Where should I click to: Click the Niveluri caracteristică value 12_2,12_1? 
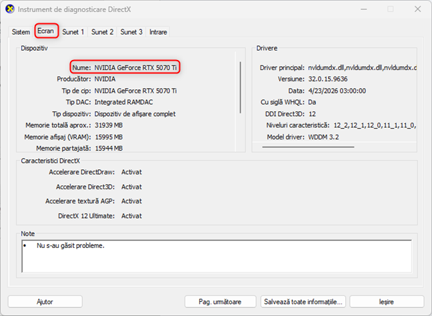click(x=375, y=125)
